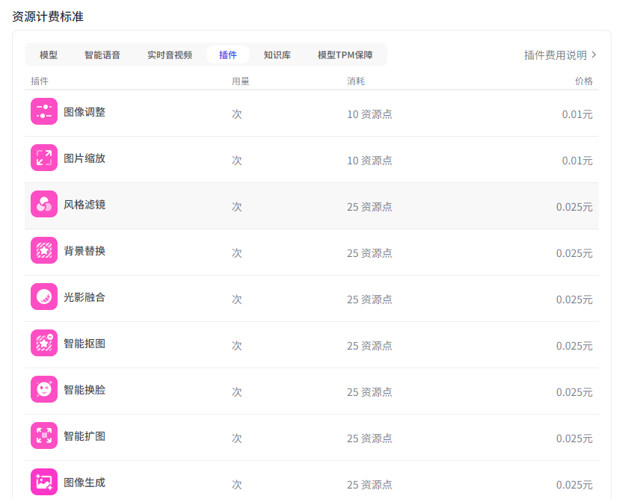This screenshot has width=622, height=499.
Task: Click 25 资源点 in 图像生成 row
Action: click(369, 486)
